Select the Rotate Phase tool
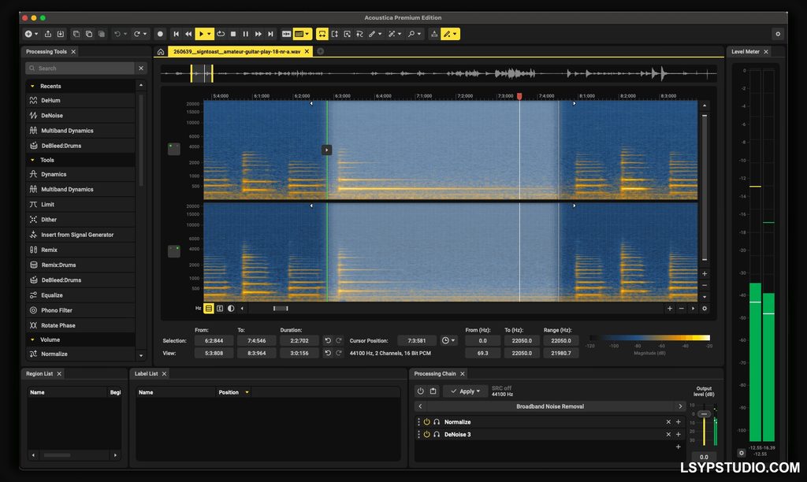The width and height of the screenshot is (807, 482). tap(81, 325)
